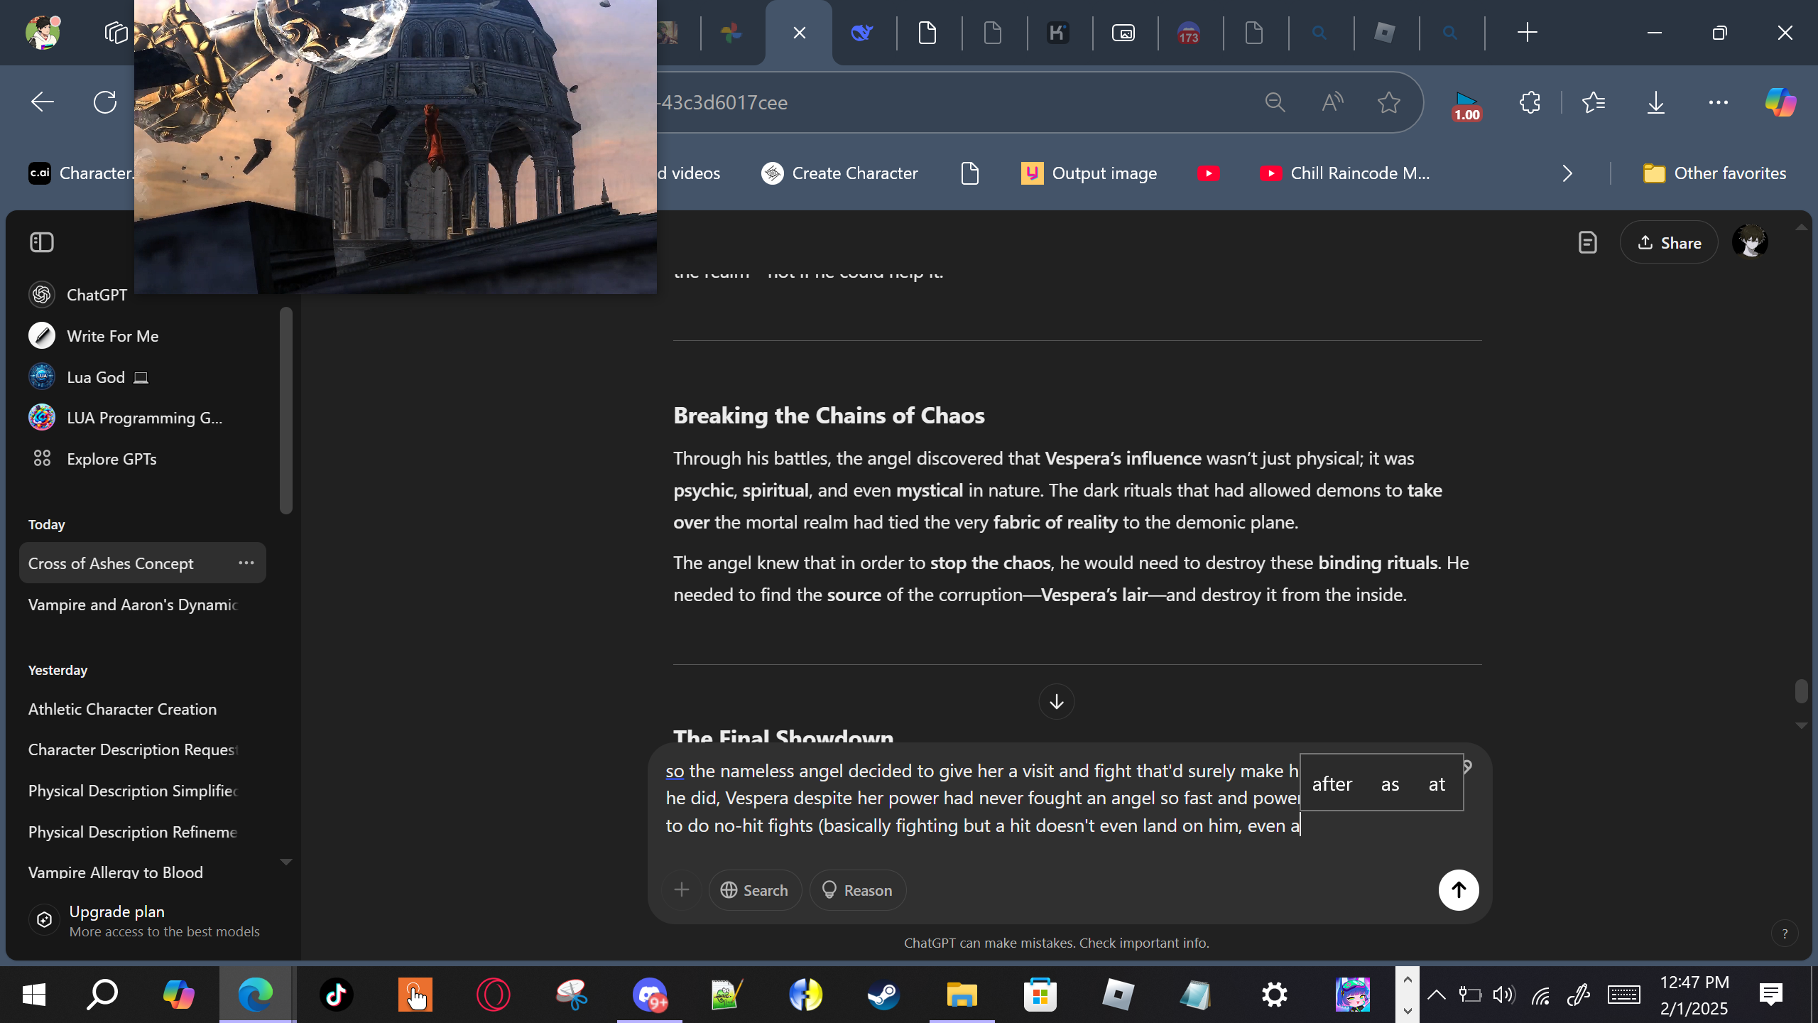Screen dimensions: 1818x1023
Task: Click the plus attach button in composer
Action: (x=681, y=889)
